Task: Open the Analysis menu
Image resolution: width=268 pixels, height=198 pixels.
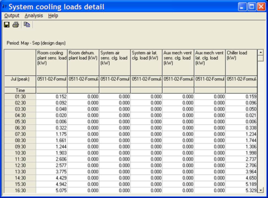Action: click(34, 15)
